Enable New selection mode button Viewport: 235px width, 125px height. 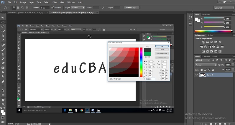coord(14,8)
